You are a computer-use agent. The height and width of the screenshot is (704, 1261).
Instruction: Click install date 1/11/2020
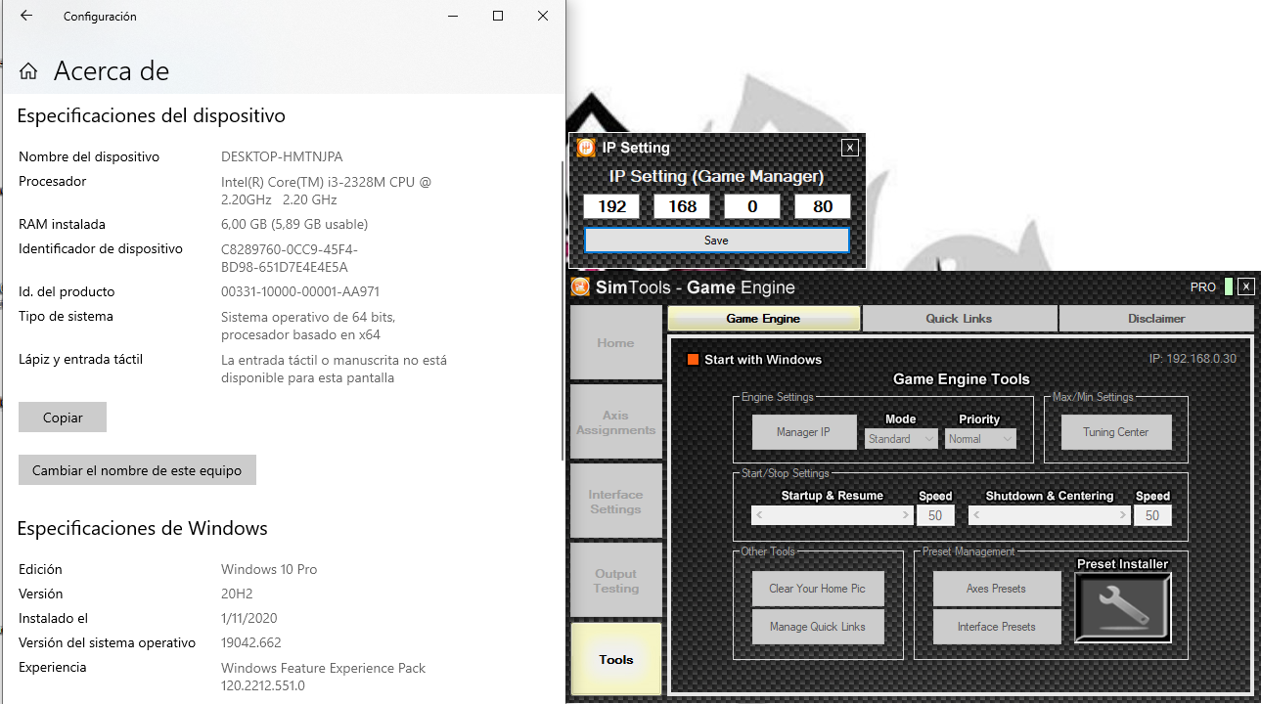click(250, 618)
